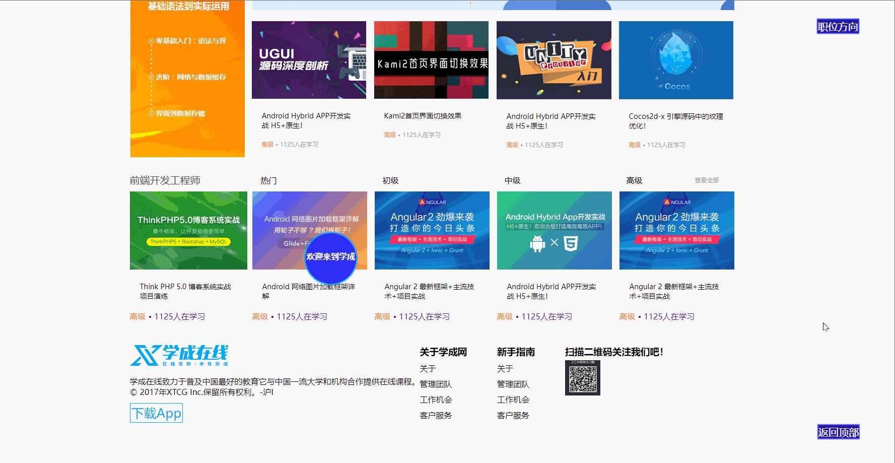Open Angular2 thumbnail under 初级 tab
This screenshot has height=463, width=895.
tap(432, 230)
